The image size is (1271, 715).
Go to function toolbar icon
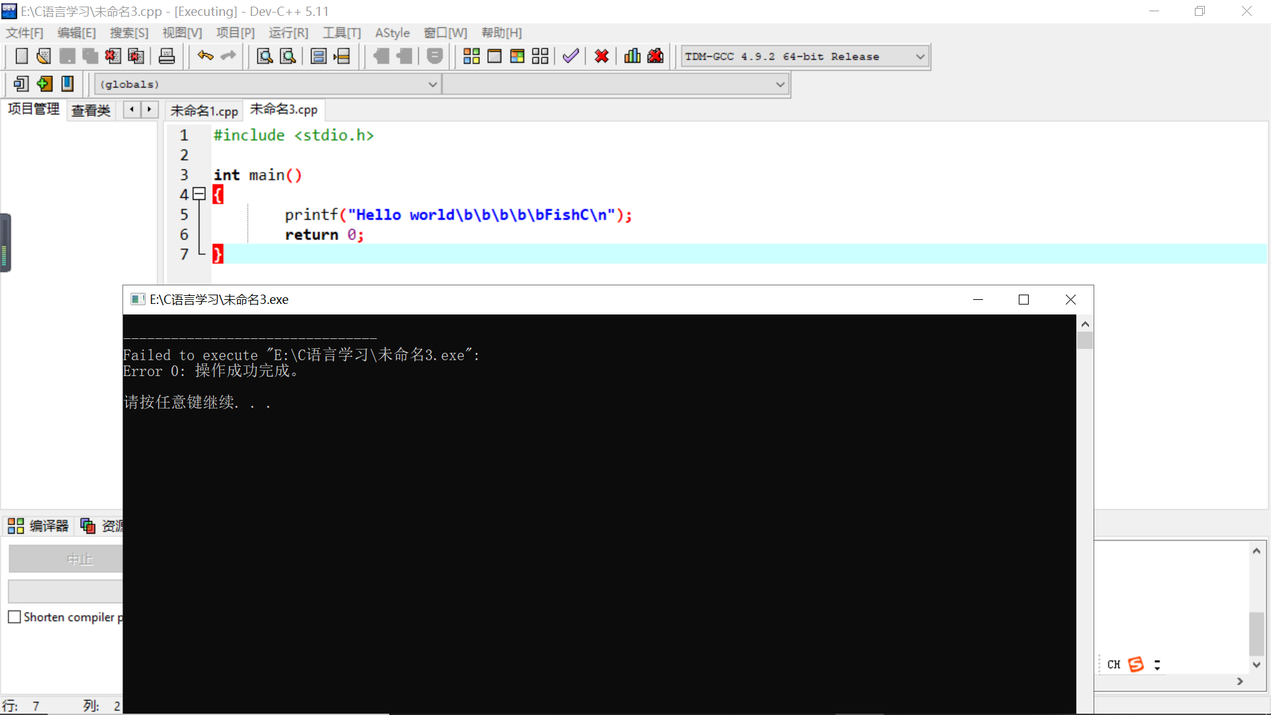[318, 56]
